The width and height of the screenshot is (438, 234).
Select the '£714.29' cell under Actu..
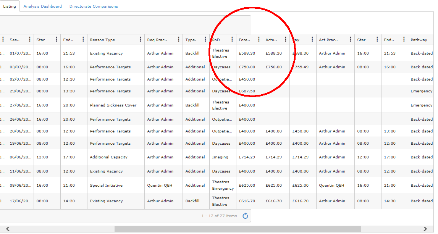point(276,157)
